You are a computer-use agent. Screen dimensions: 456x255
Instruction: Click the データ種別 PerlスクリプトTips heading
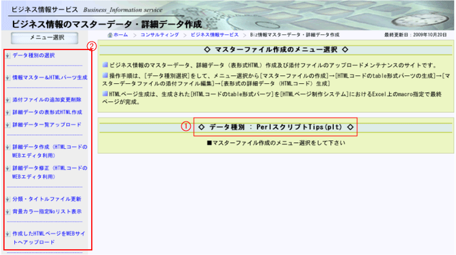(x=275, y=127)
